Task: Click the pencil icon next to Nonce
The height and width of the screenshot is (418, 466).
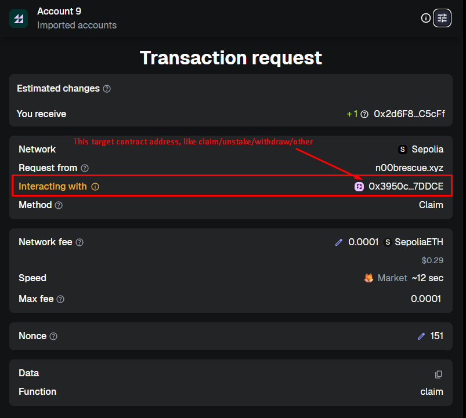Action: coord(421,336)
